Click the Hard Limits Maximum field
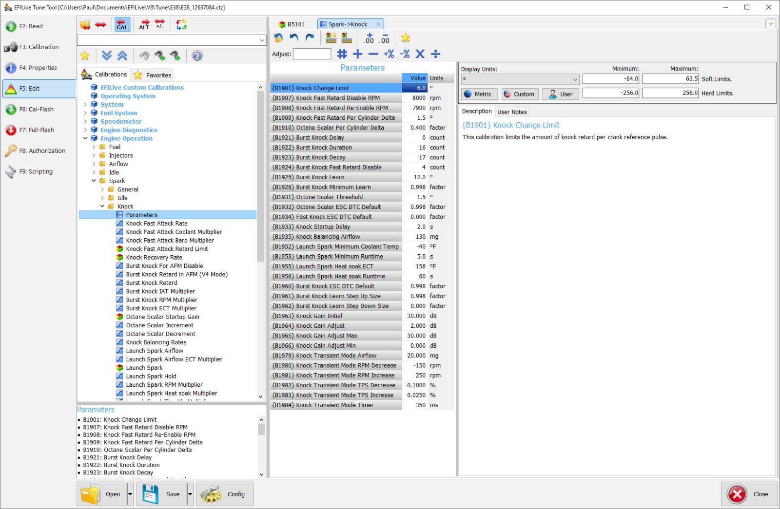The height and width of the screenshot is (509, 780). tap(670, 93)
